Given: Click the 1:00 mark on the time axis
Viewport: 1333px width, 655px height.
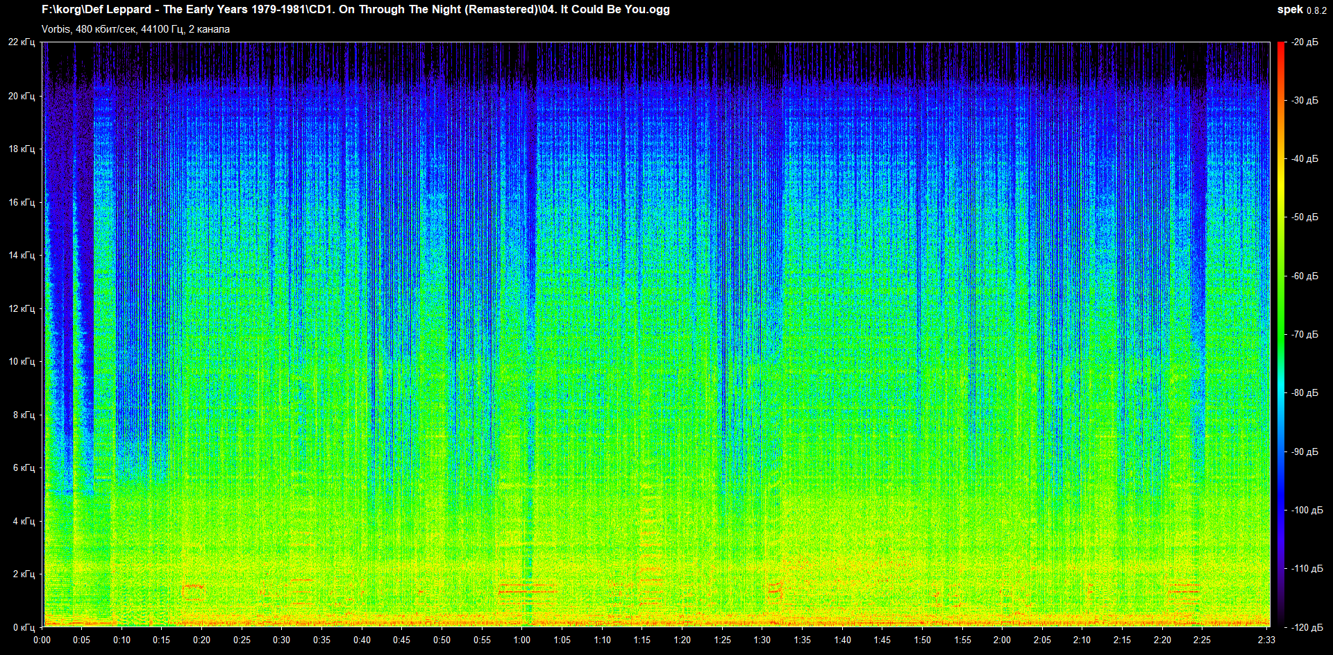Looking at the screenshot, I should [522, 640].
